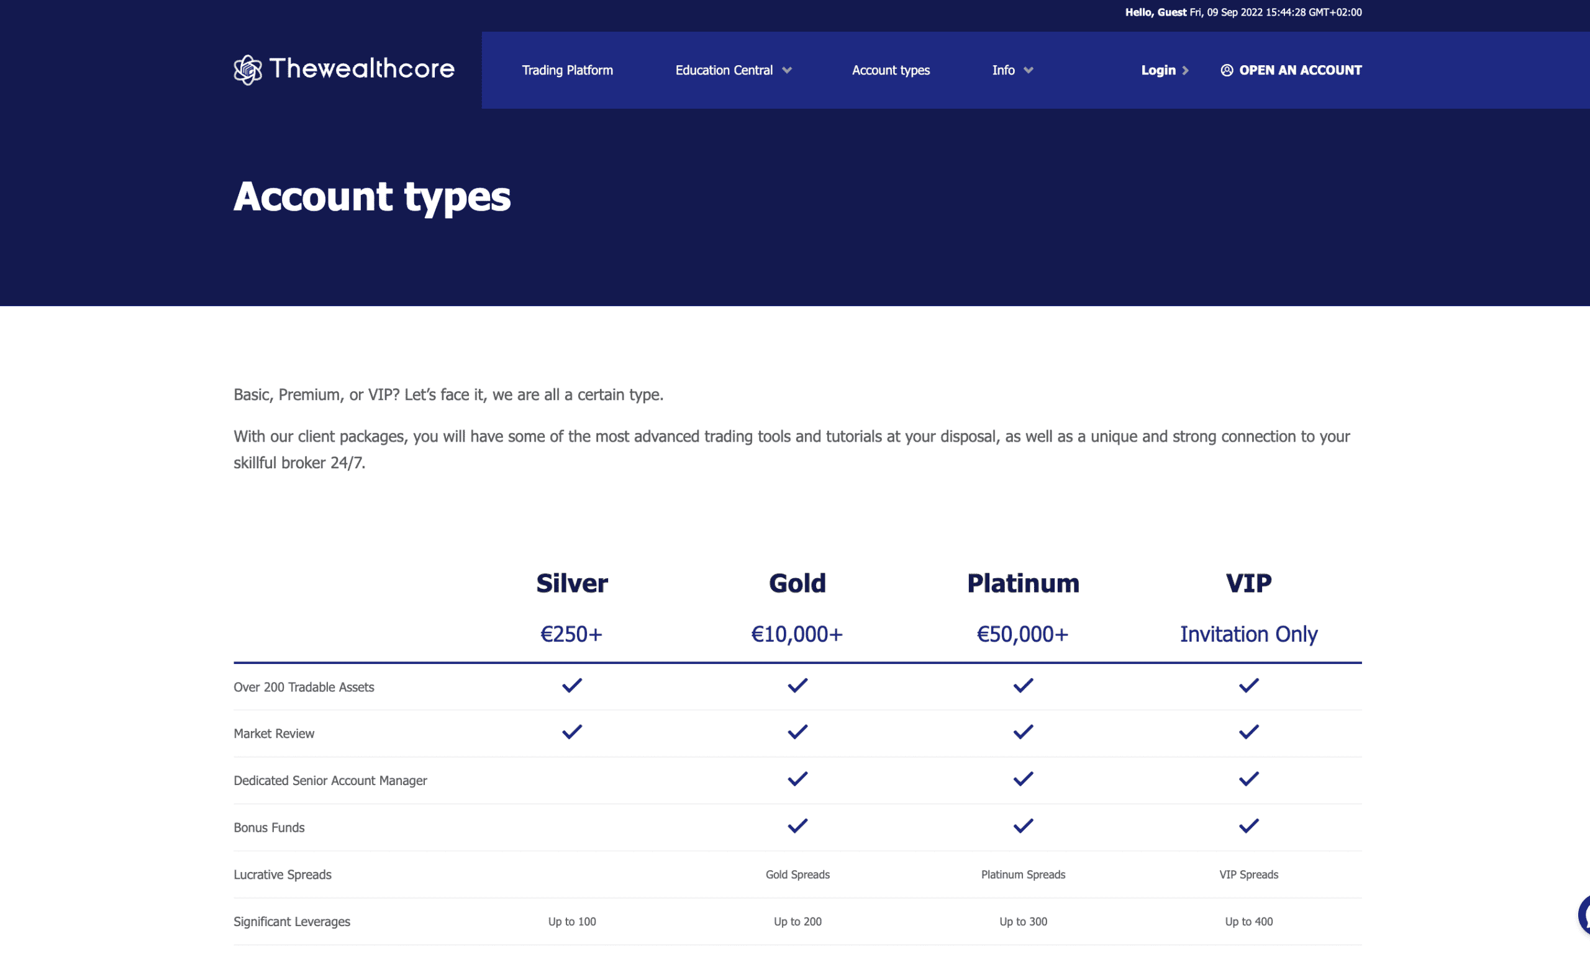Click the €50,000+ Platinum price

[x=1023, y=634]
